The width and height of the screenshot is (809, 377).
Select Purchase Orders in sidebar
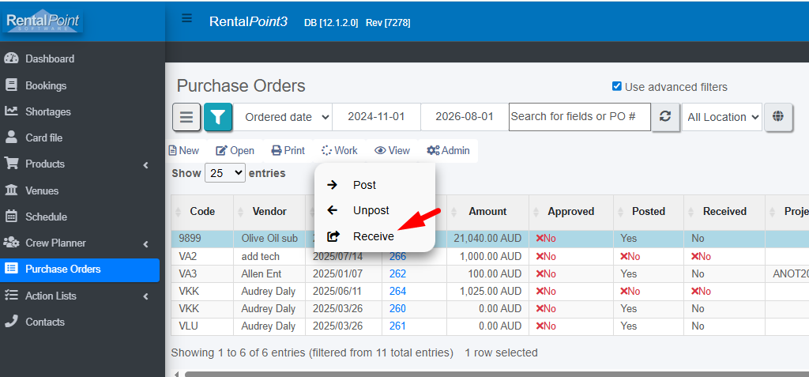[x=80, y=269]
